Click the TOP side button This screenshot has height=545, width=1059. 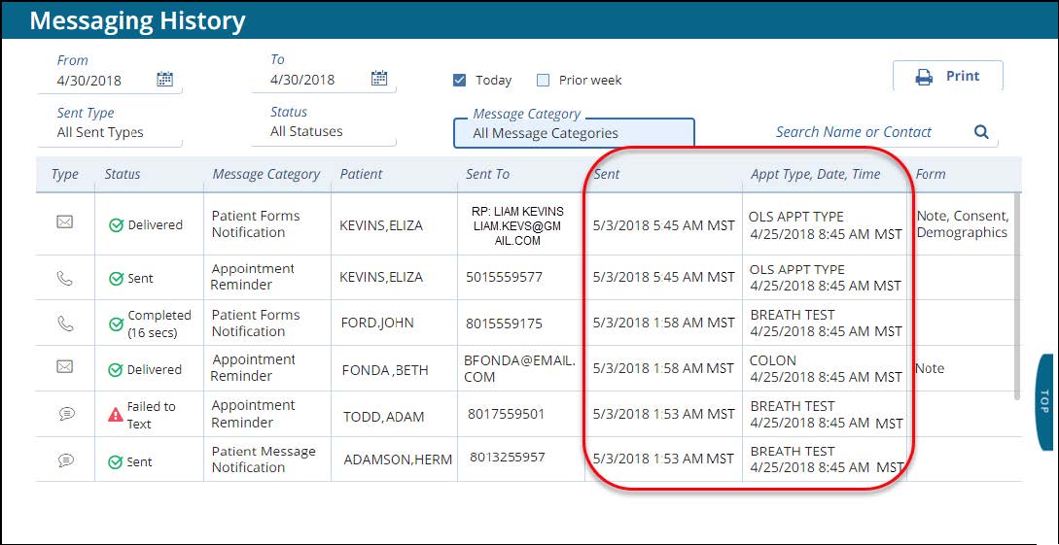point(1045,402)
